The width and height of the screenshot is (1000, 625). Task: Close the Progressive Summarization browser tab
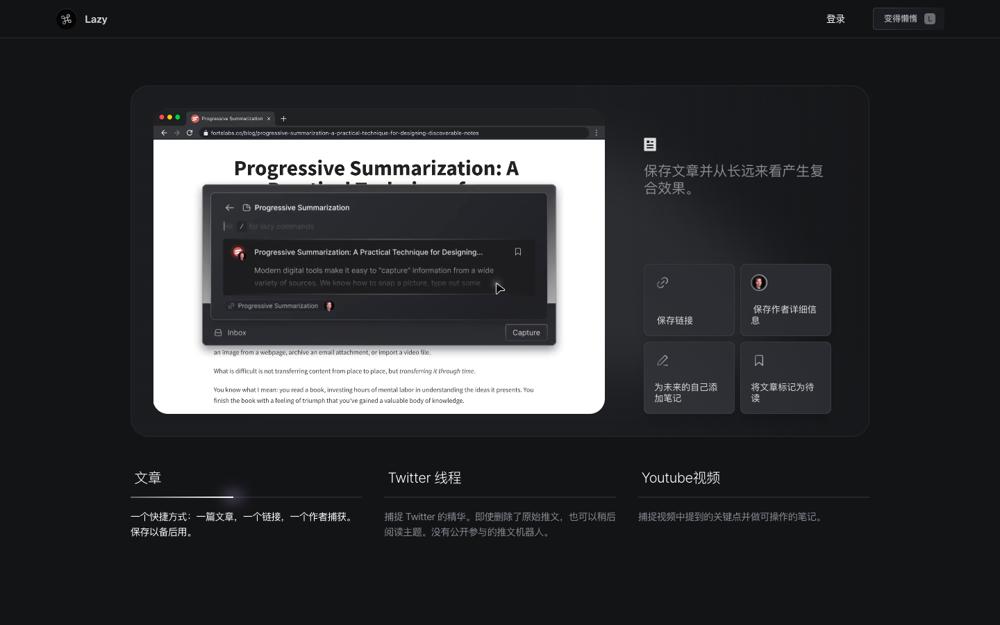click(269, 119)
